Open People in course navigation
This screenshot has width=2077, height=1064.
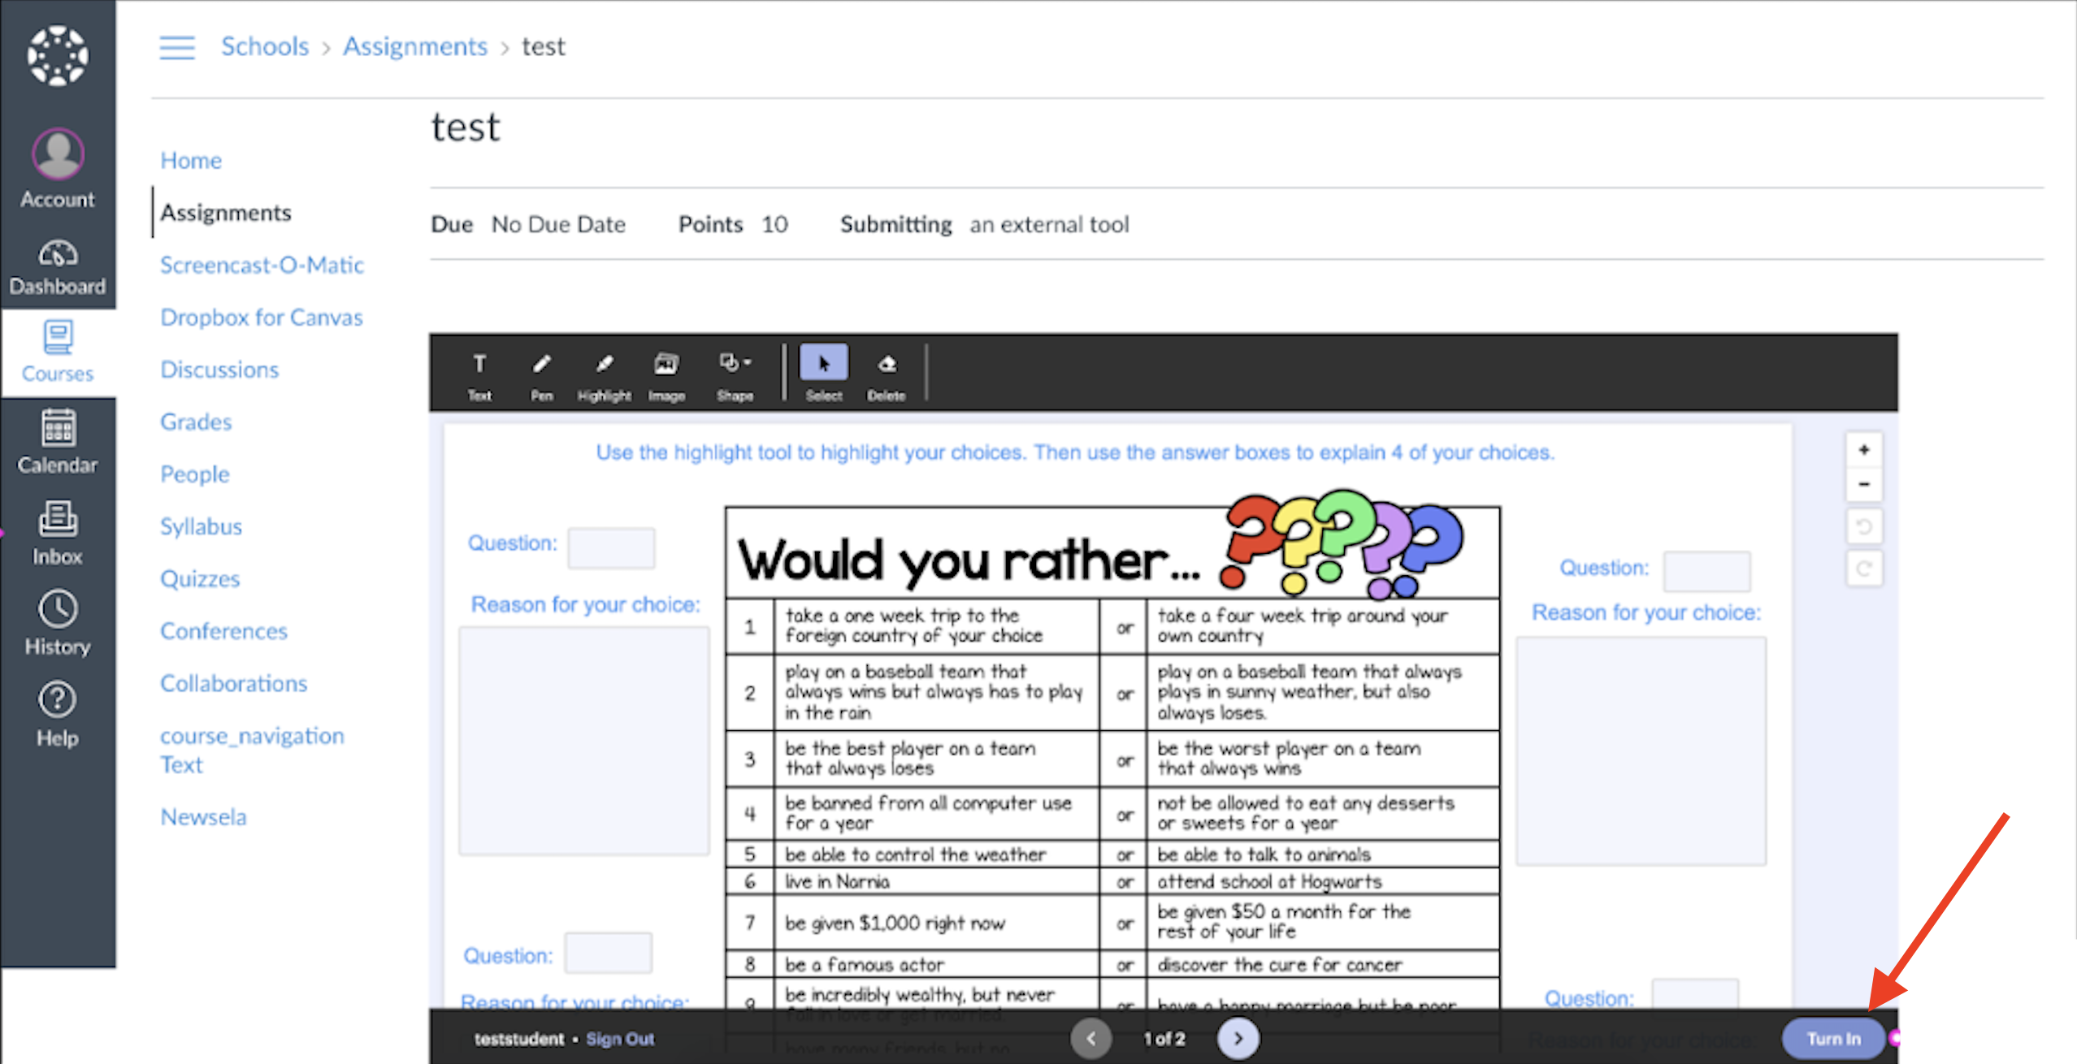coord(195,474)
